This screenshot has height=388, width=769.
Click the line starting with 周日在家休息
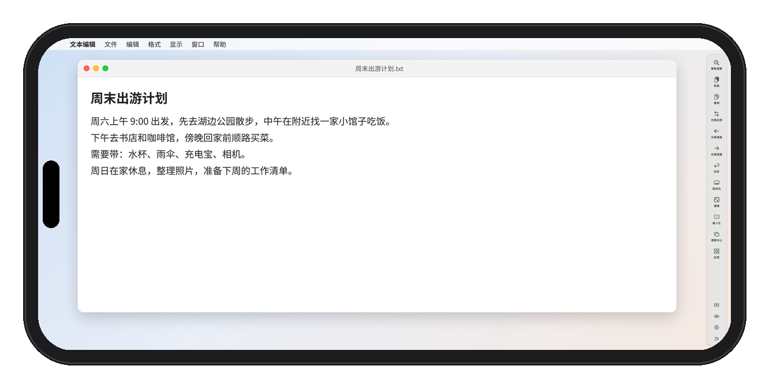(192, 171)
